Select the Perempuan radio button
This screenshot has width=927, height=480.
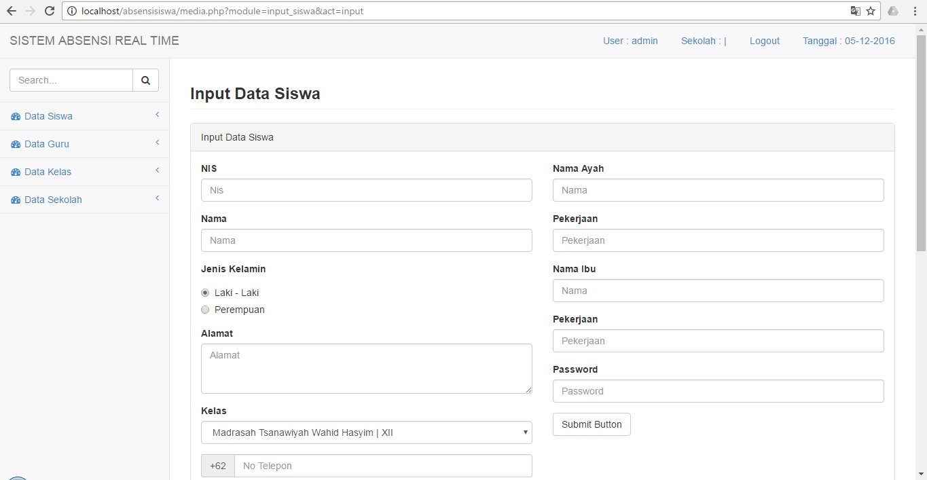coord(205,309)
